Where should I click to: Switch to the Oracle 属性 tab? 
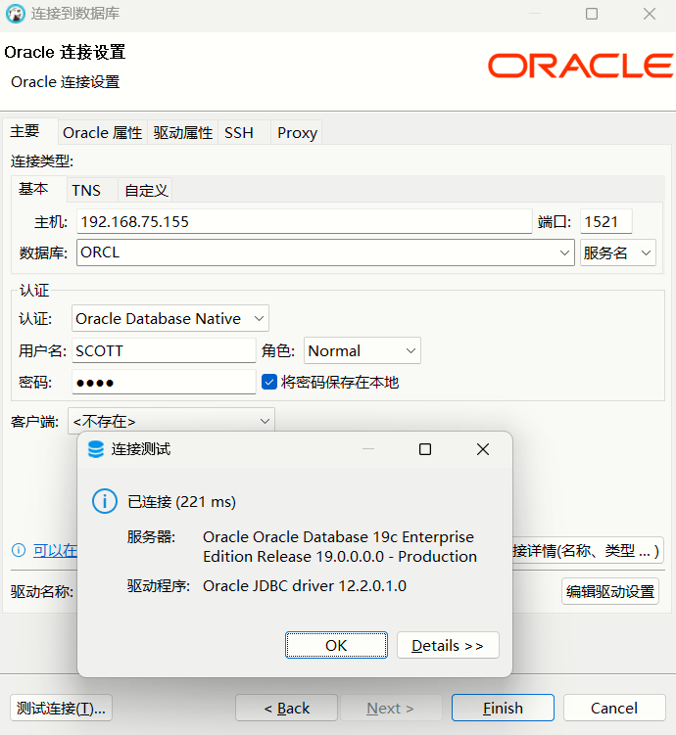102,133
